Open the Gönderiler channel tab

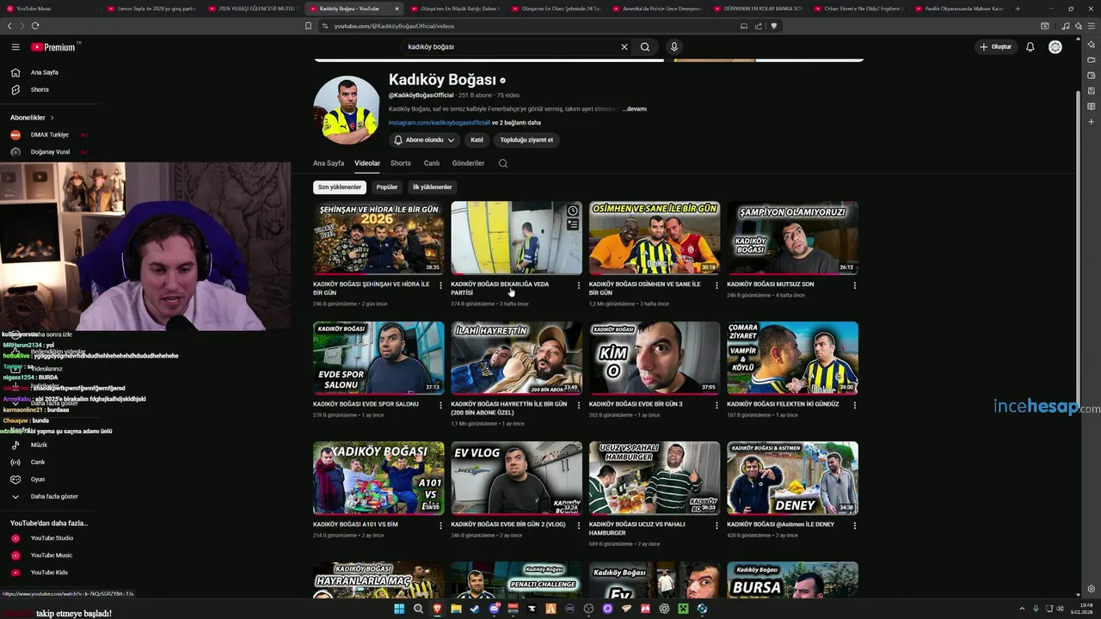469,163
